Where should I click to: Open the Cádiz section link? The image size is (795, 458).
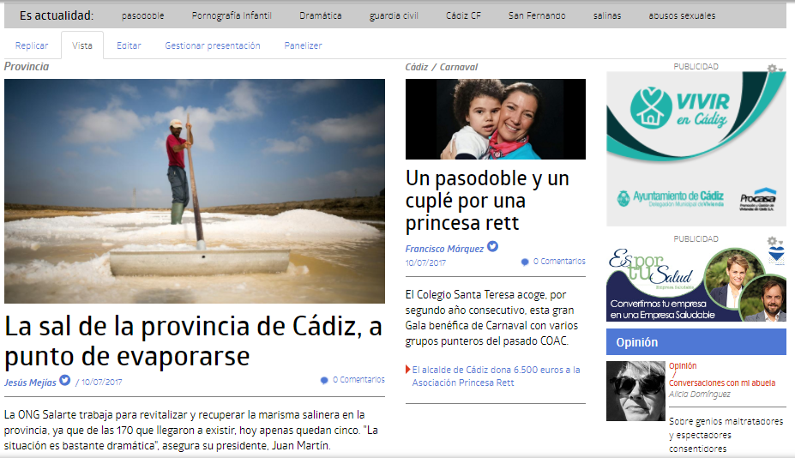pos(416,67)
